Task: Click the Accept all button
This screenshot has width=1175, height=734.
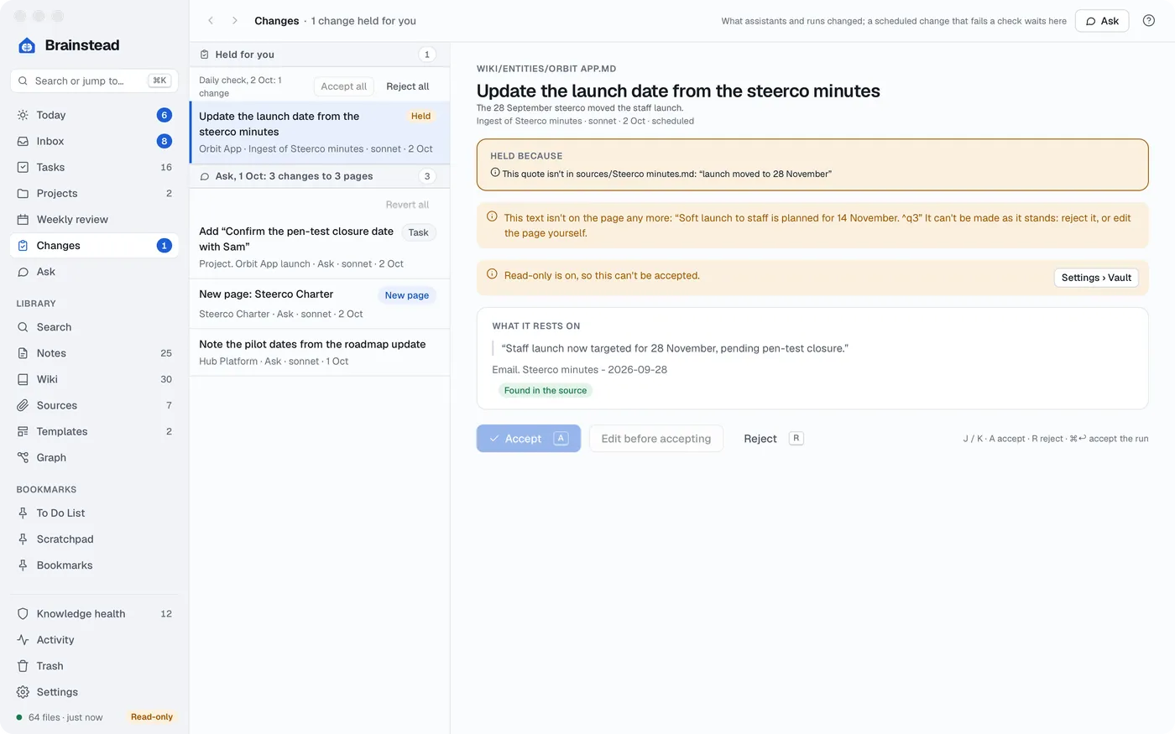Action: coord(343,86)
